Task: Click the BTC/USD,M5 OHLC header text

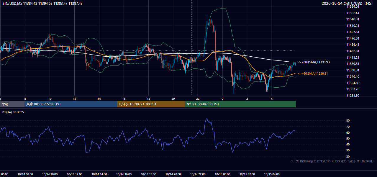Action: [42, 3]
